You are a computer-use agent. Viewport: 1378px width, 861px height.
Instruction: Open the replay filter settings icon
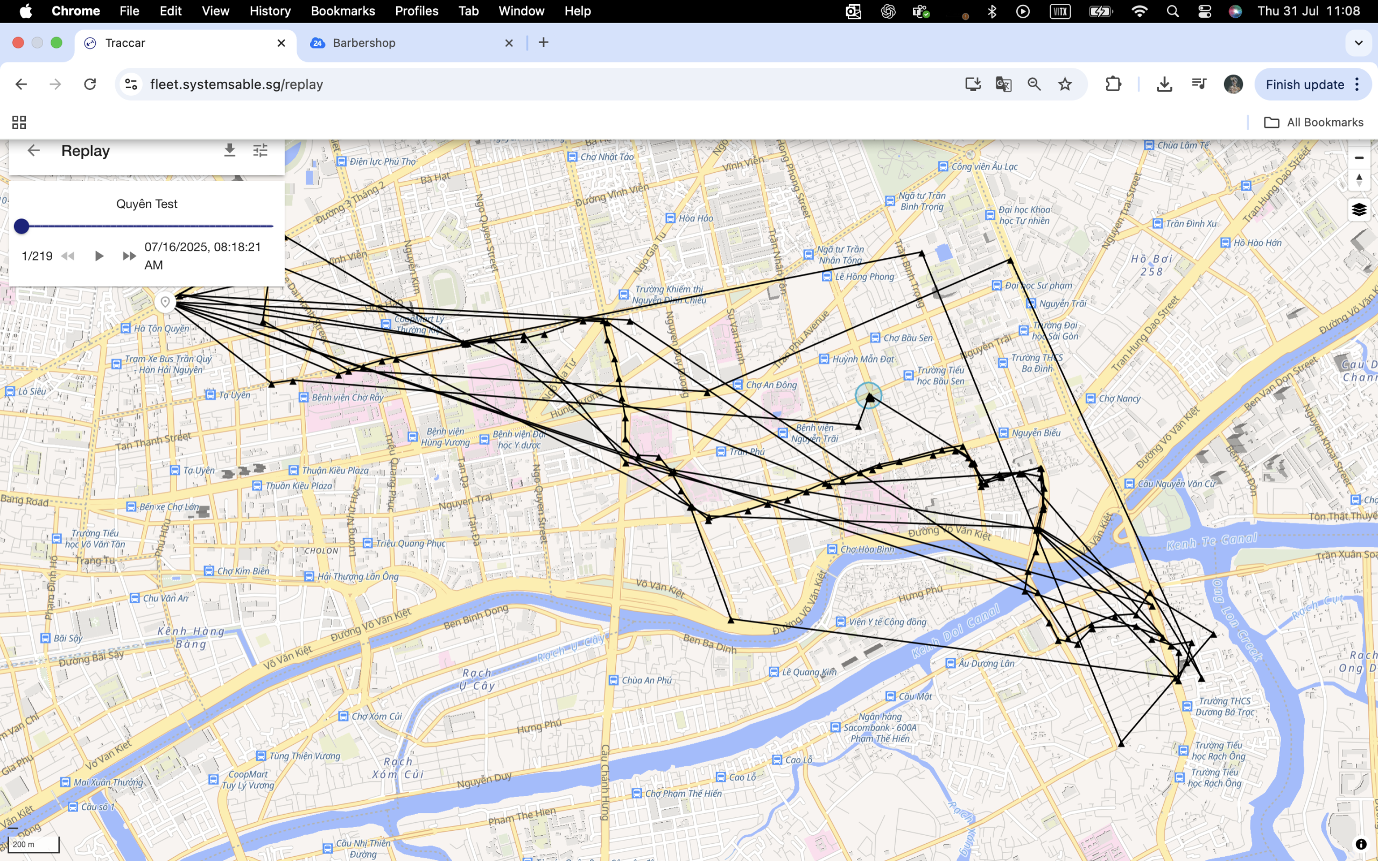point(260,150)
